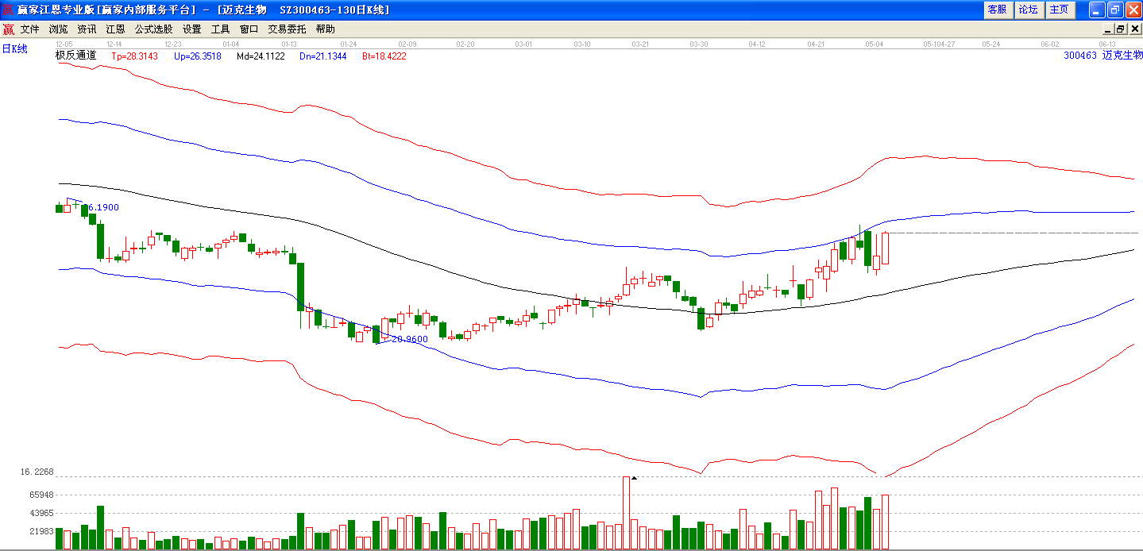
Task: Open the 交易委托 menu
Action: click(x=287, y=29)
